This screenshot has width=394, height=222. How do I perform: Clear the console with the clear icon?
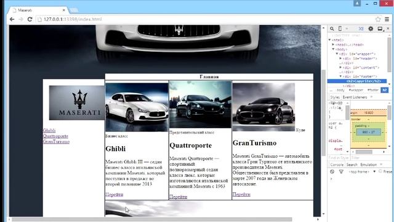click(x=332, y=171)
